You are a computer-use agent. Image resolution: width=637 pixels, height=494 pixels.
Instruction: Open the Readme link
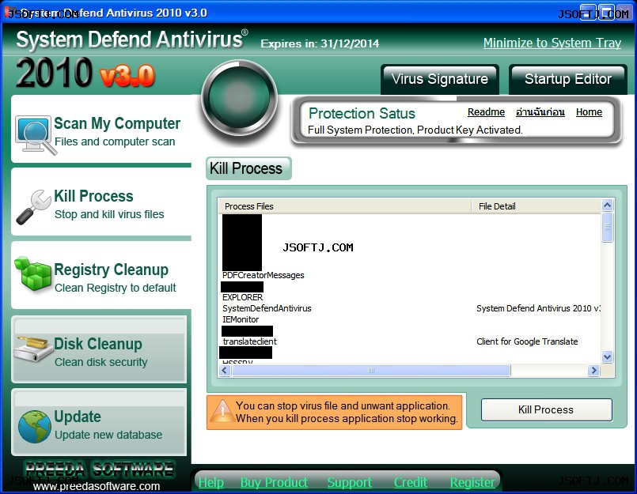486,112
